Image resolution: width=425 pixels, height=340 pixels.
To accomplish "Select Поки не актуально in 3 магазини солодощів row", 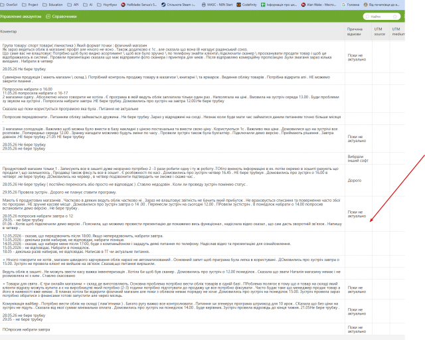I will 359,139.
